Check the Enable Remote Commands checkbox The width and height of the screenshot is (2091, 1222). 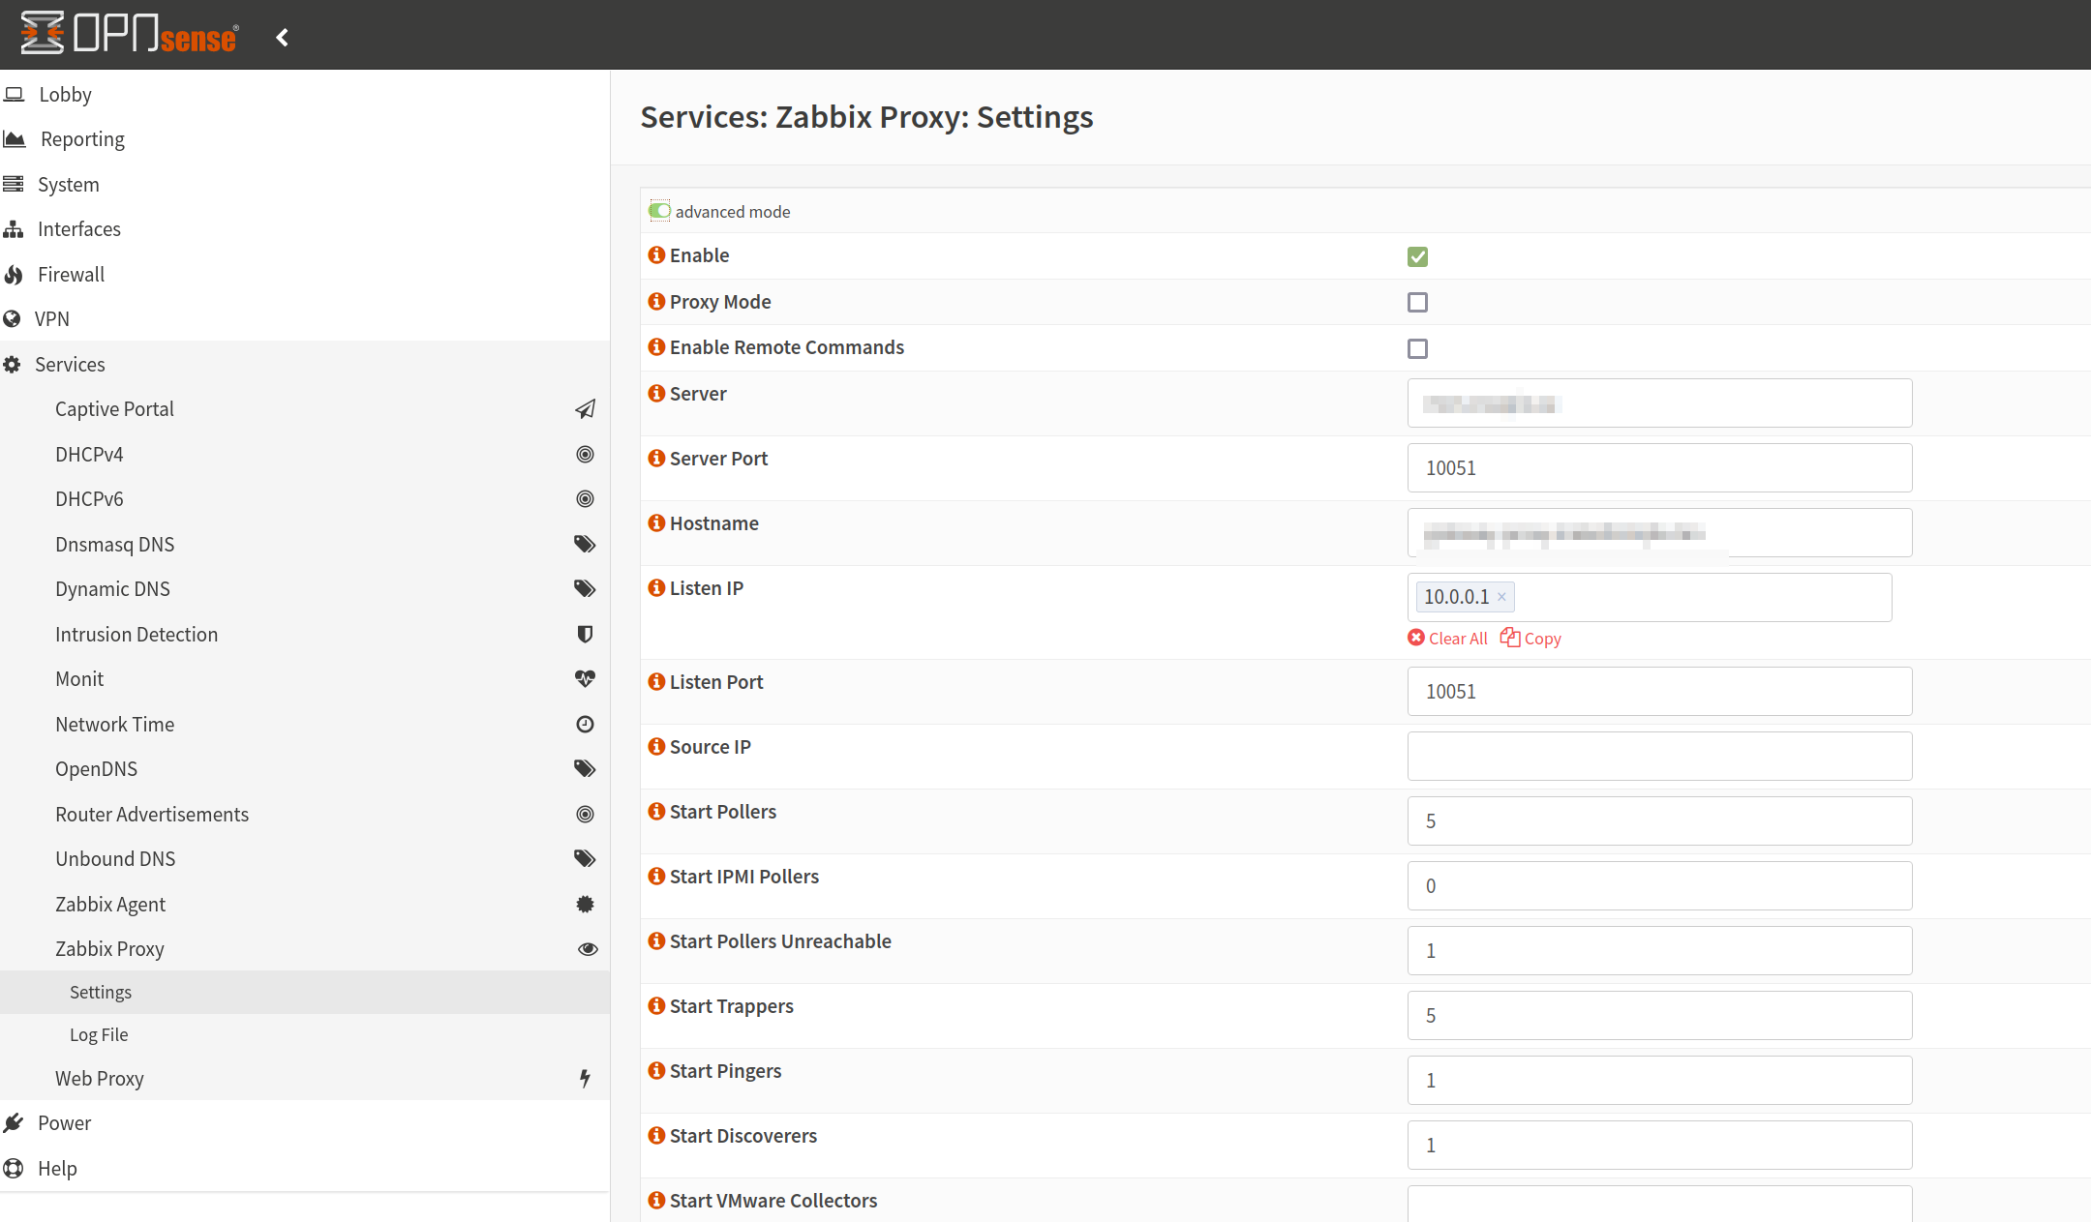tap(1417, 348)
